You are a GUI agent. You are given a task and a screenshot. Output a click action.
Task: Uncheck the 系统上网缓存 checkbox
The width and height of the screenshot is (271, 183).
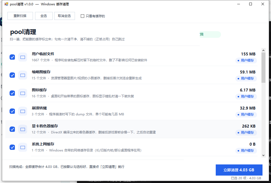coord(12,147)
